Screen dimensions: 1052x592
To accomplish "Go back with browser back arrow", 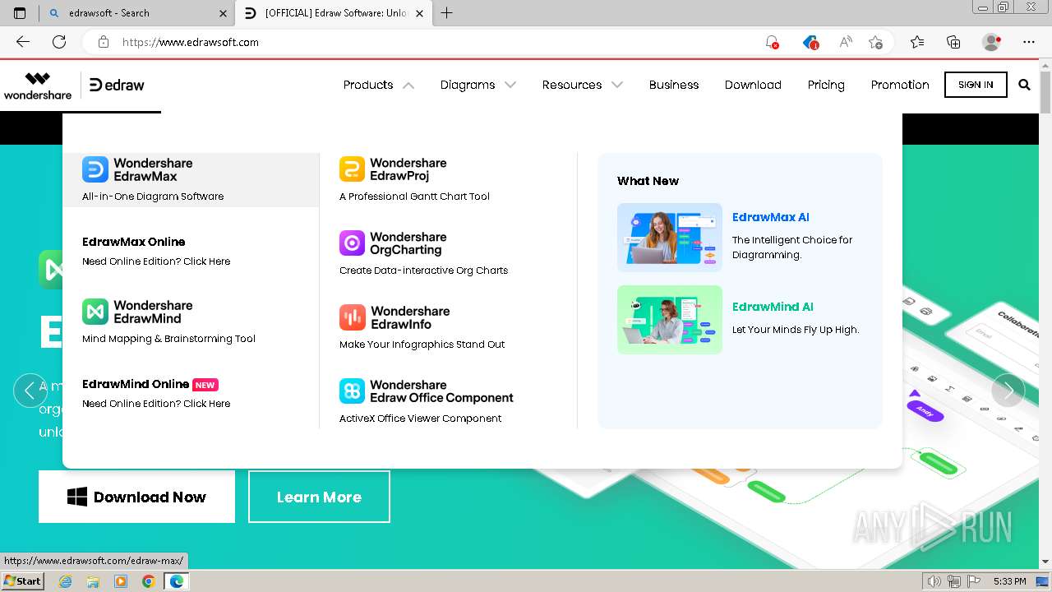I will click(23, 42).
